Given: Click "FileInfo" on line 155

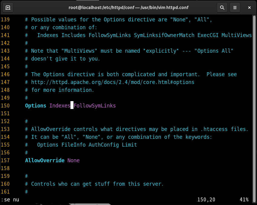Looking at the screenshot, I should [73, 145].
